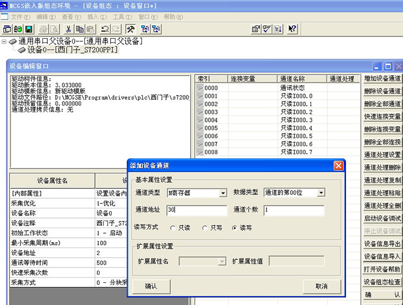Click the workbench window toolbar icon
Screen dimensions: 403x305
pos(7,29)
